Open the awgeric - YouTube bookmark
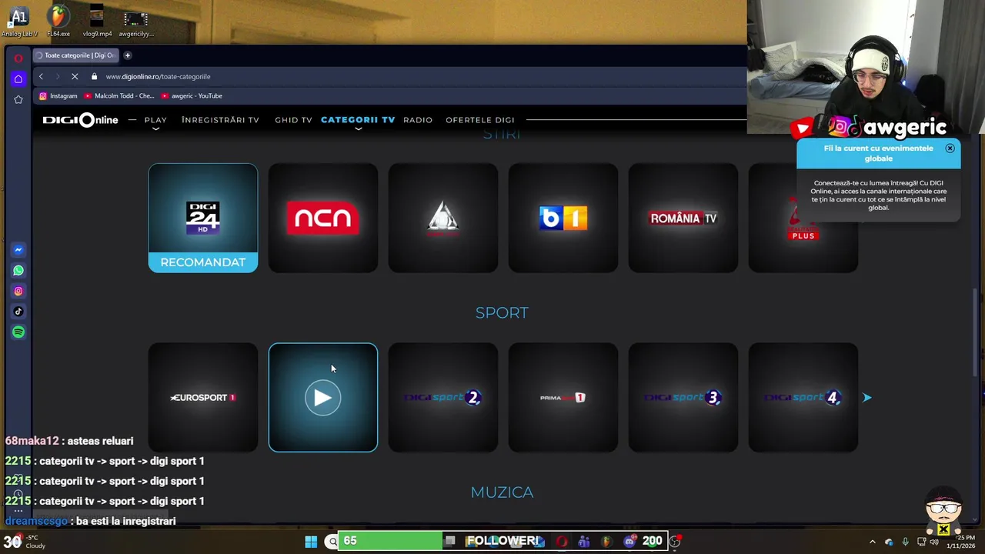 (x=192, y=95)
